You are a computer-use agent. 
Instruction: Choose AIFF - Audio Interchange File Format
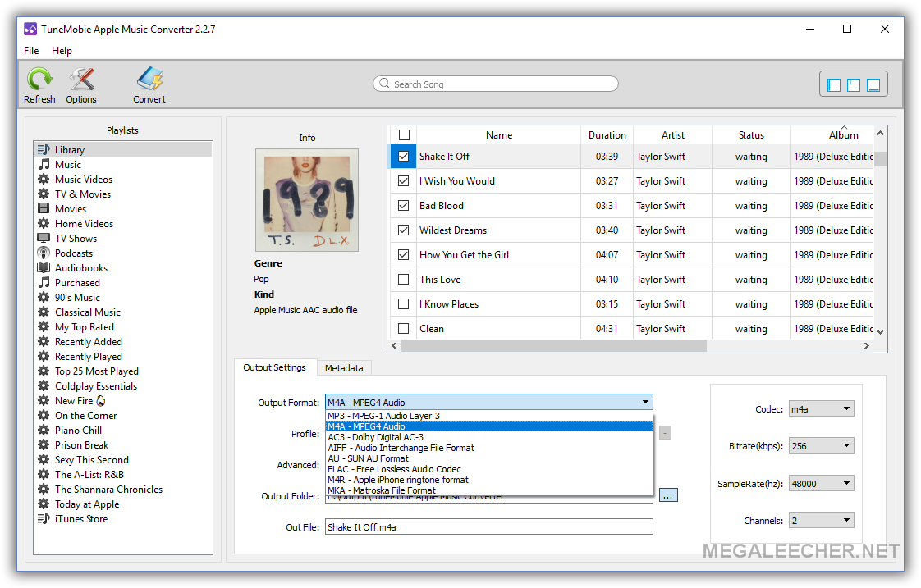point(488,448)
